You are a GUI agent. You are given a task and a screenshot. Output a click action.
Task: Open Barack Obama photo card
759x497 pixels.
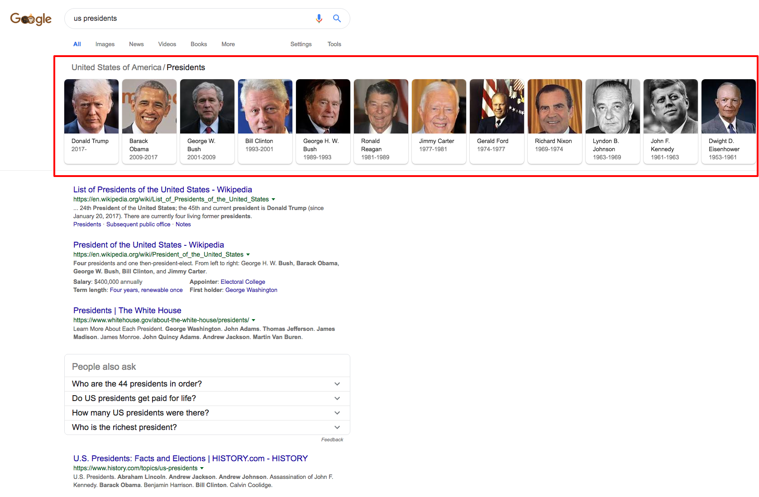click(x=149, y=121)
